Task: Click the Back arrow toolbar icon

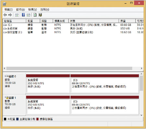Action: 5,15
